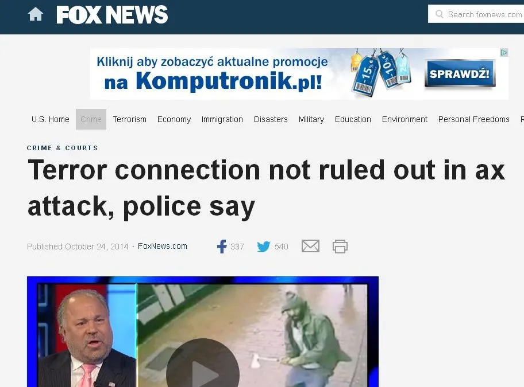The width and height of the screenshot is (524, 387).
Task: Tweet the article via Twitter icon
Action: 264,247
